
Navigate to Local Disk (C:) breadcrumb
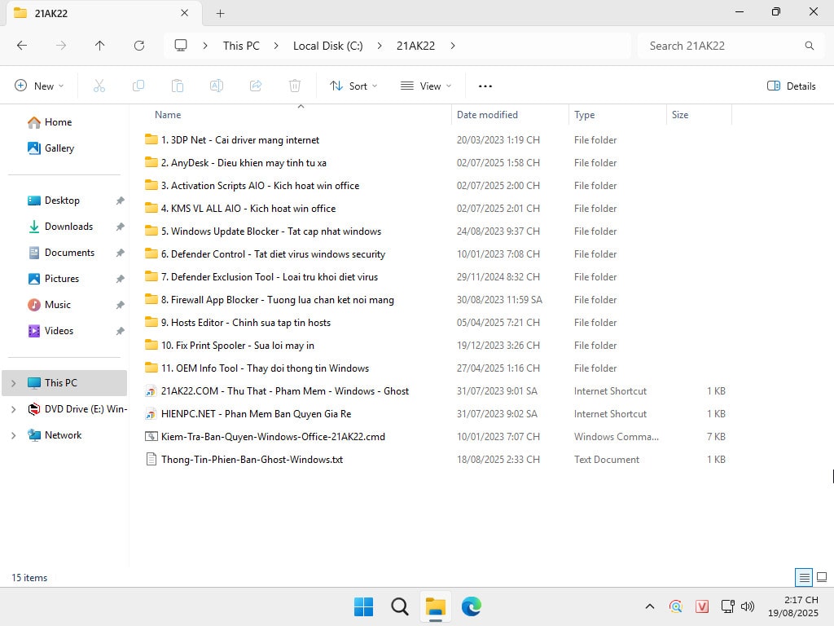pyautogui.click(x=327, y=46)
